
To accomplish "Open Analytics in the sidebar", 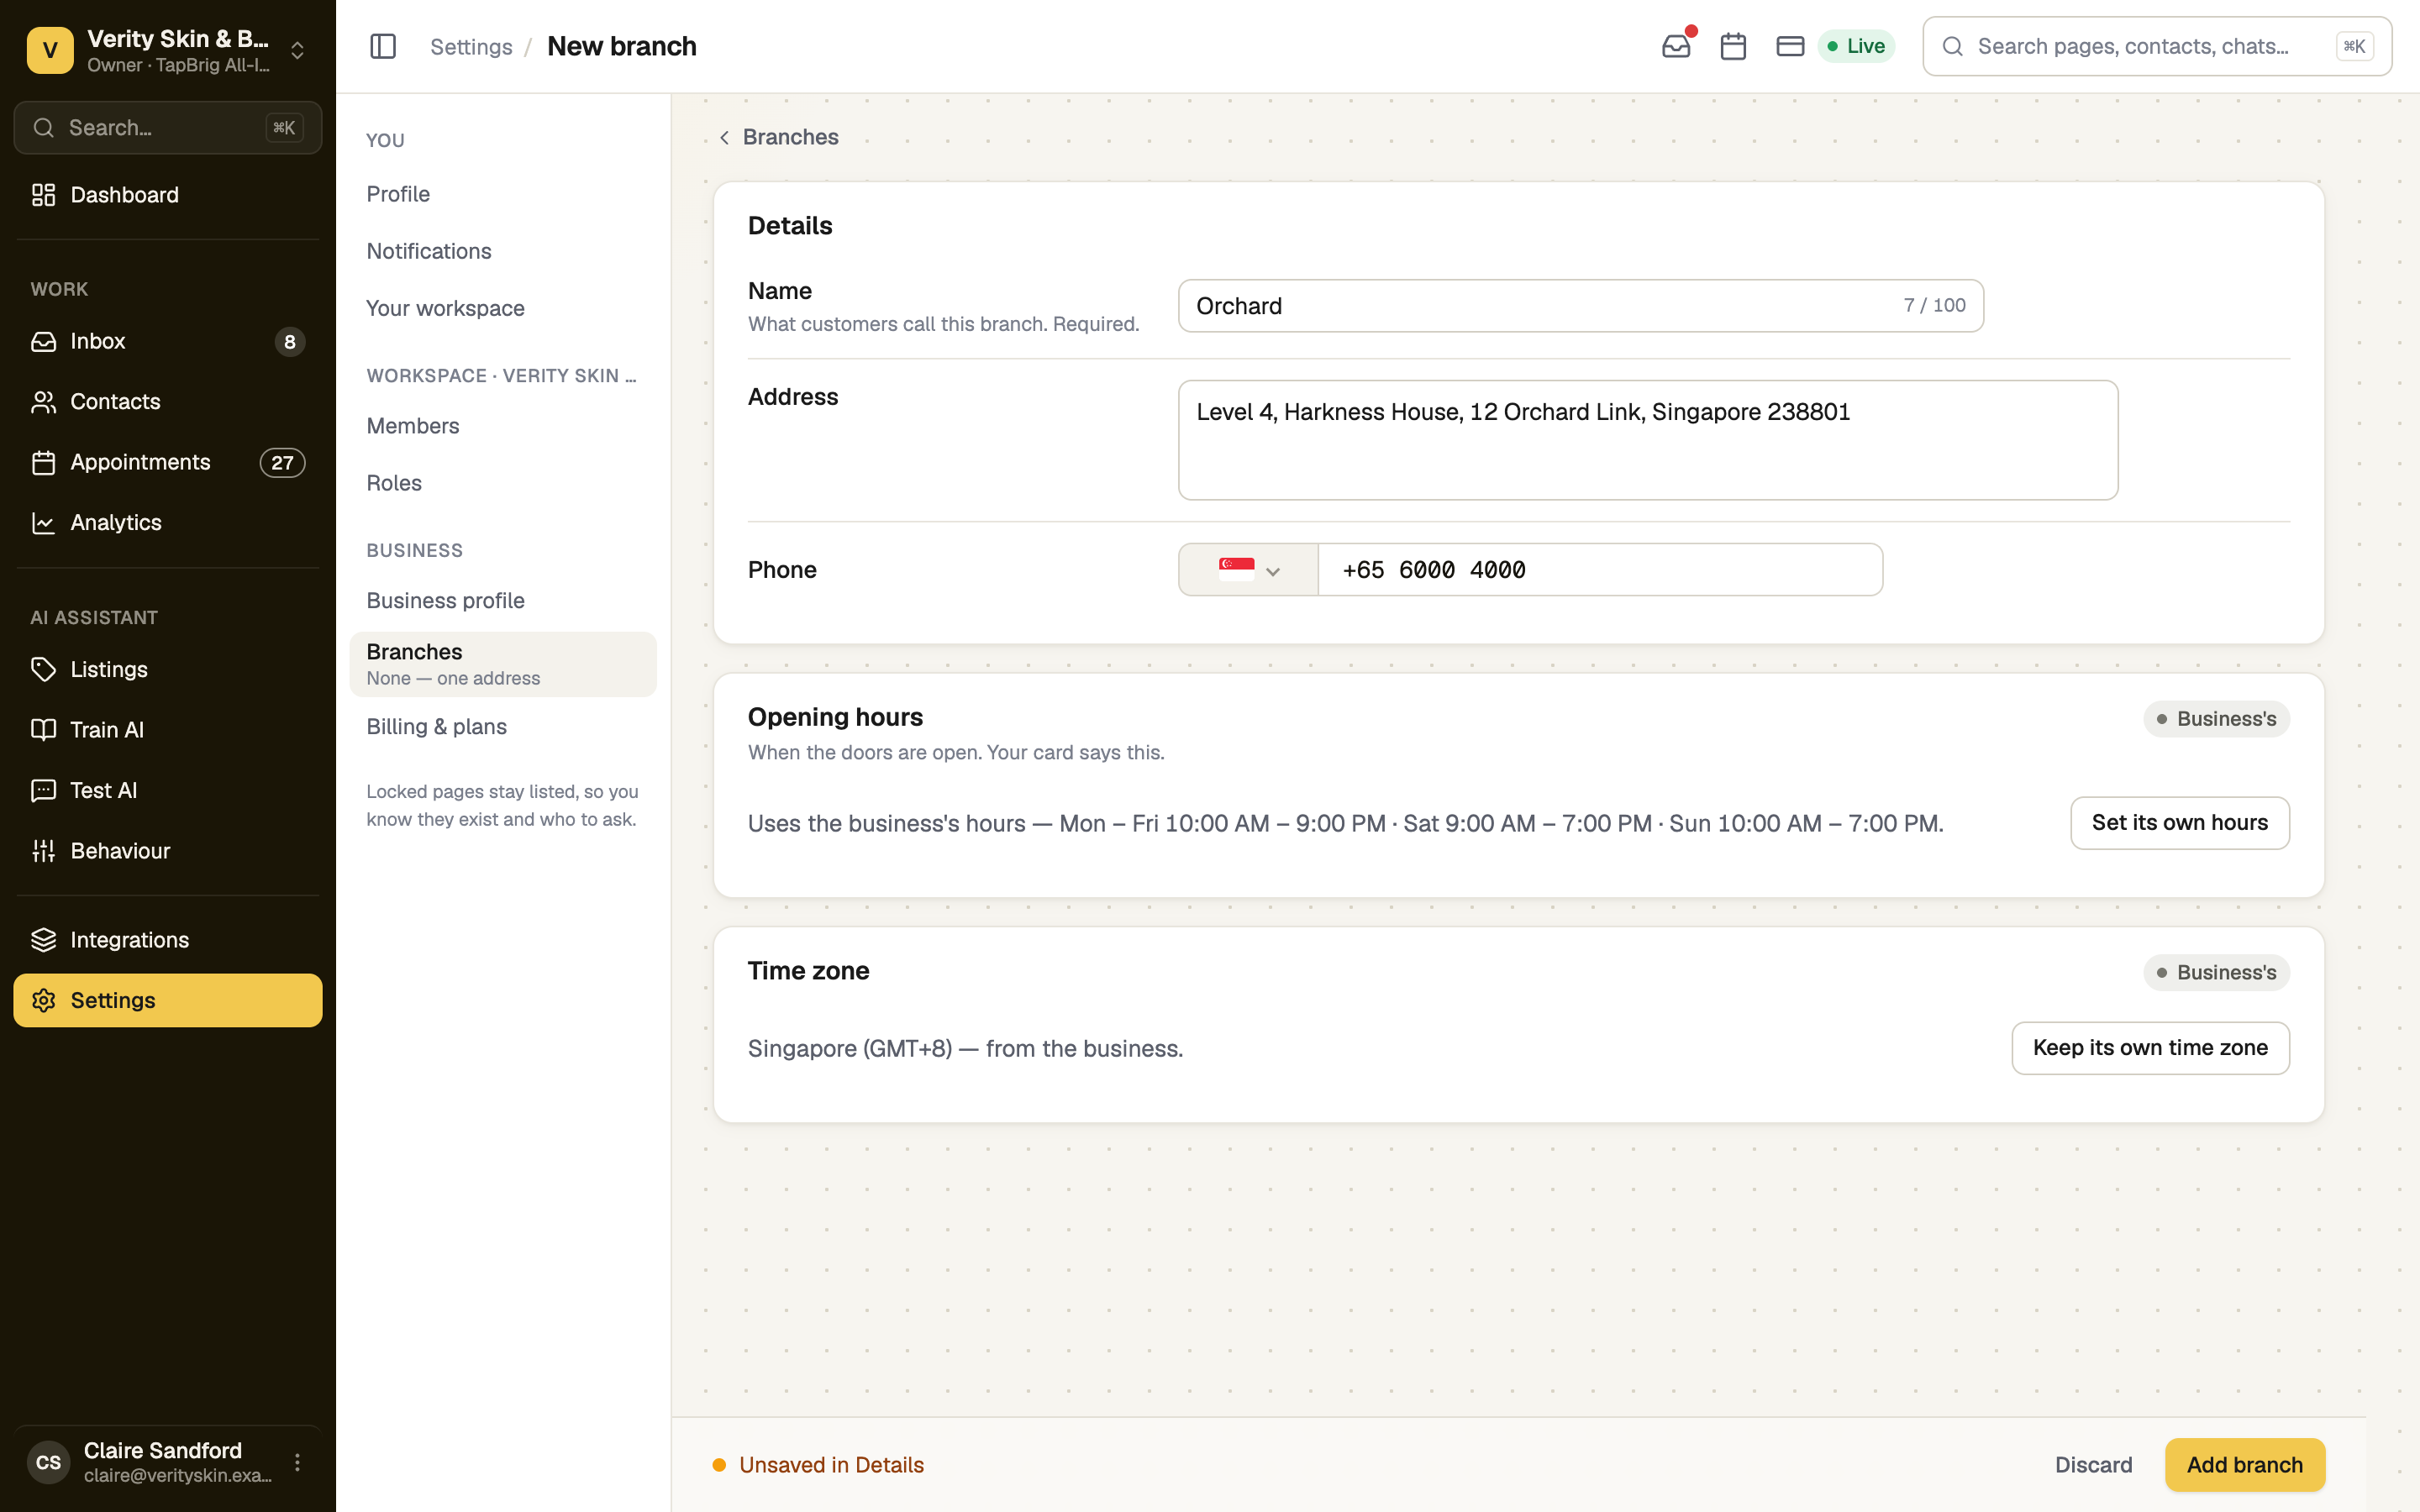I will (168, 523).
